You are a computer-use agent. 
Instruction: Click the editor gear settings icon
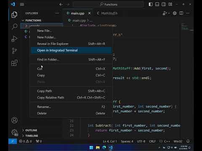coord(175,13)
